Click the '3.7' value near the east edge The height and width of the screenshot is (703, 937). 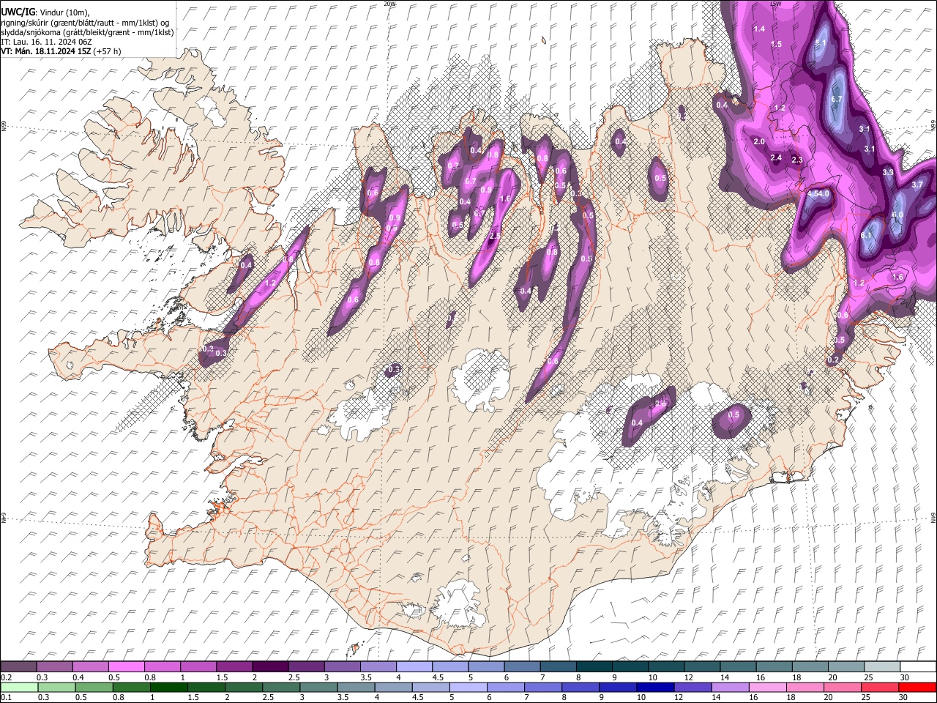917,185
